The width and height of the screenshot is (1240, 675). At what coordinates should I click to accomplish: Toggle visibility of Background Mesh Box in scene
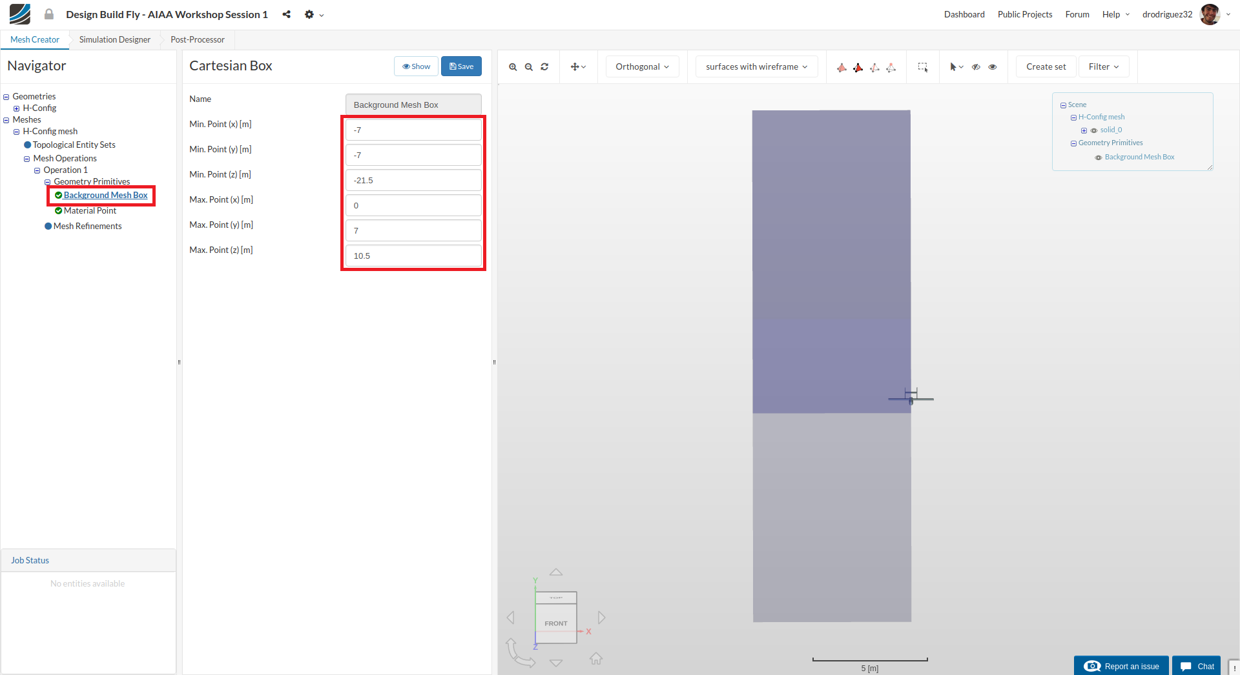1099,157
